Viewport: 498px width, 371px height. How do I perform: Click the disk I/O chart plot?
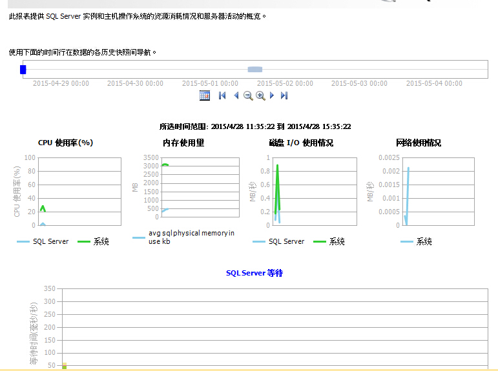point(315,192)
